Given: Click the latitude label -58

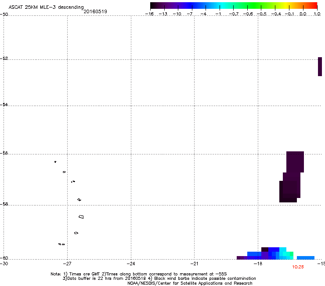Looking at the screenshot, I should [x=4, y=204].
